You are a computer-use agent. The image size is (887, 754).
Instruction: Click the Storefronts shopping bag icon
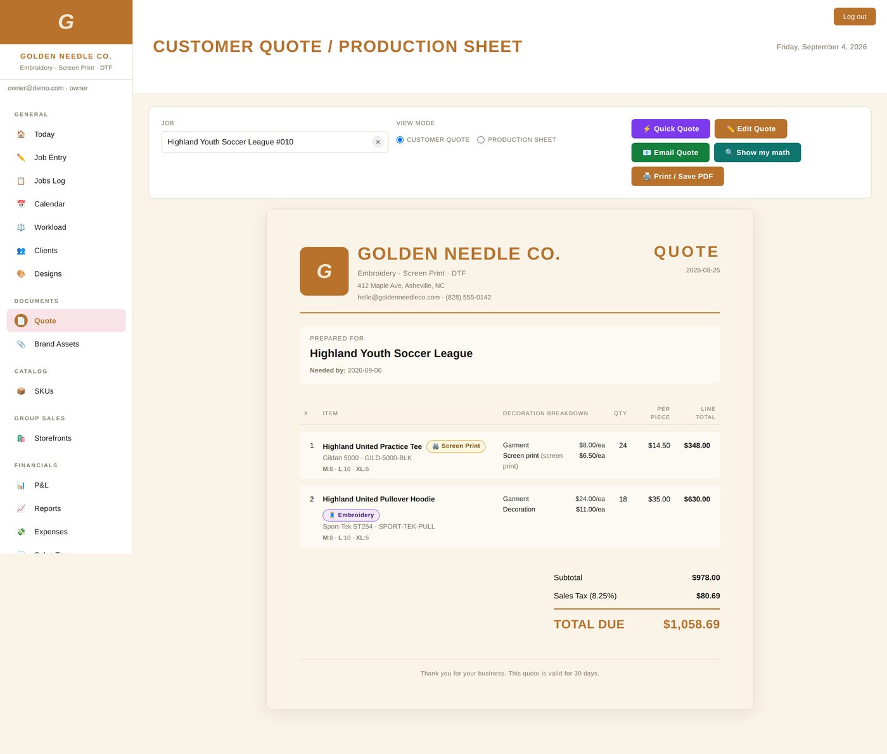[x=21, y=438]
